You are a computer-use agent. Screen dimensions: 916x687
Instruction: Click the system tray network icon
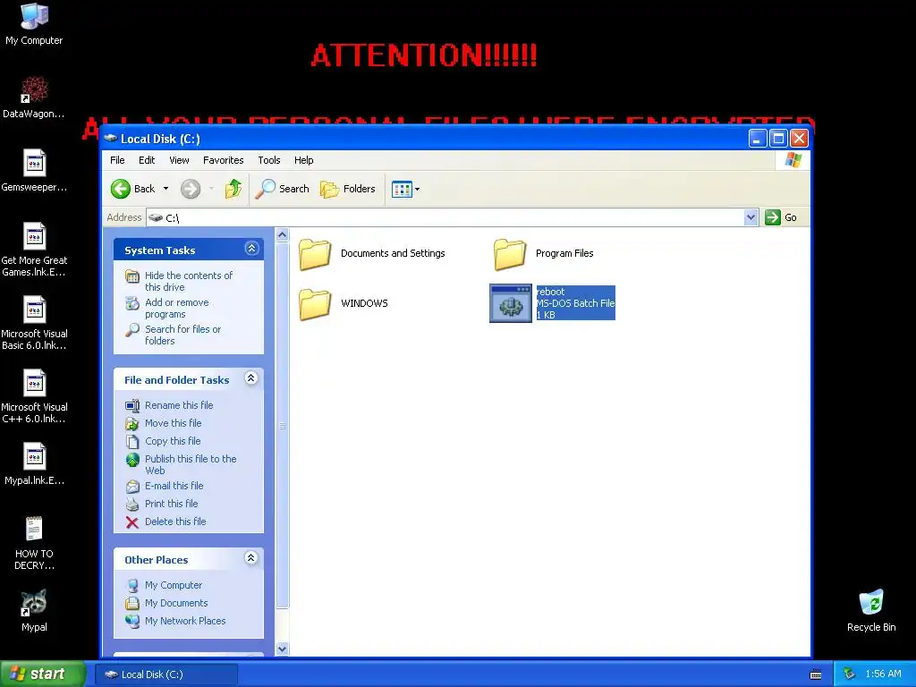(x=850, y=674)
